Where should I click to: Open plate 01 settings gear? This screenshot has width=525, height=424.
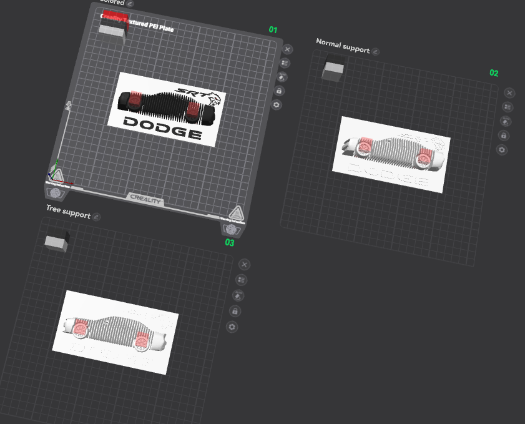point(276,105)
